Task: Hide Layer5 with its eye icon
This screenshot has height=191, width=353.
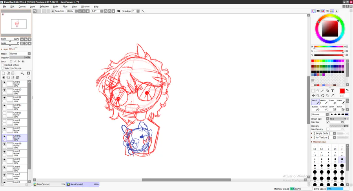Action: (4, 82)
